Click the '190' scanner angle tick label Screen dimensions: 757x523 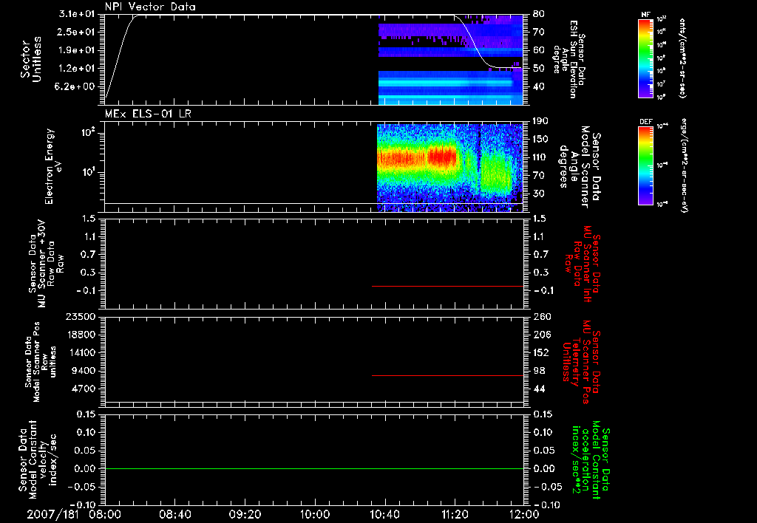tap(541, 120)
